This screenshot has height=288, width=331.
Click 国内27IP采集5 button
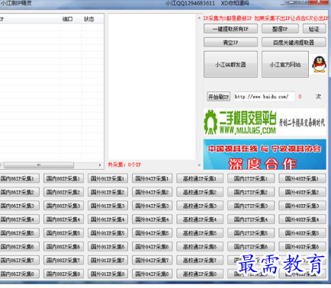tap(251, 233)
